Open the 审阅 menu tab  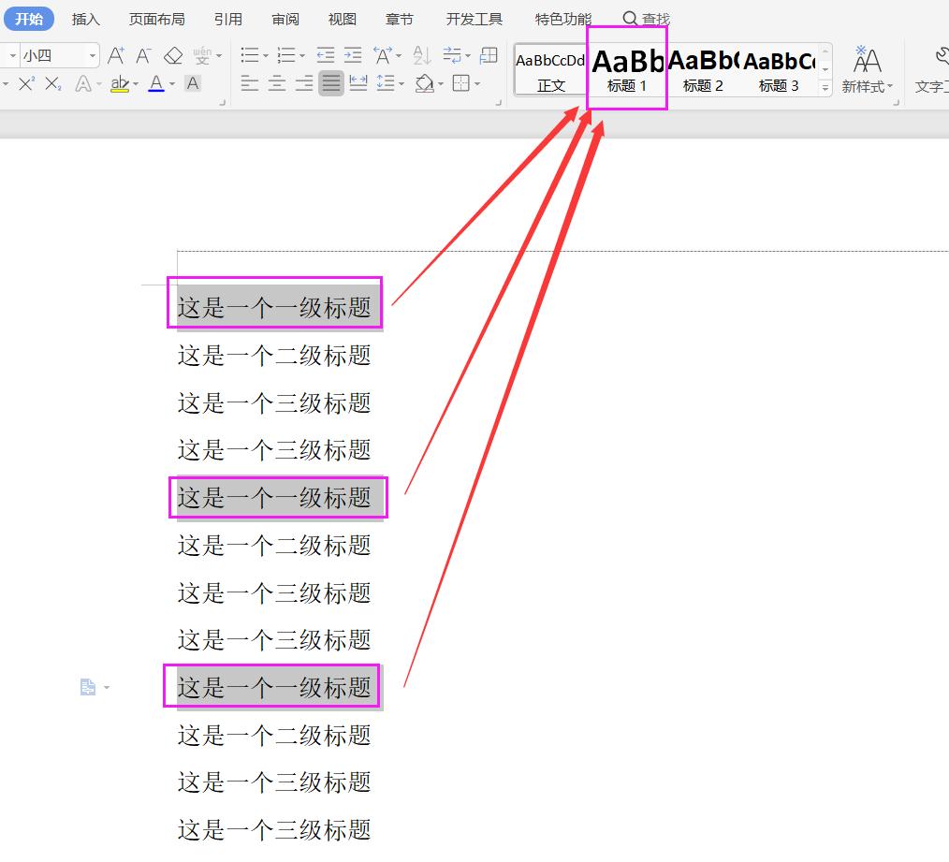[x=285, y=18]
